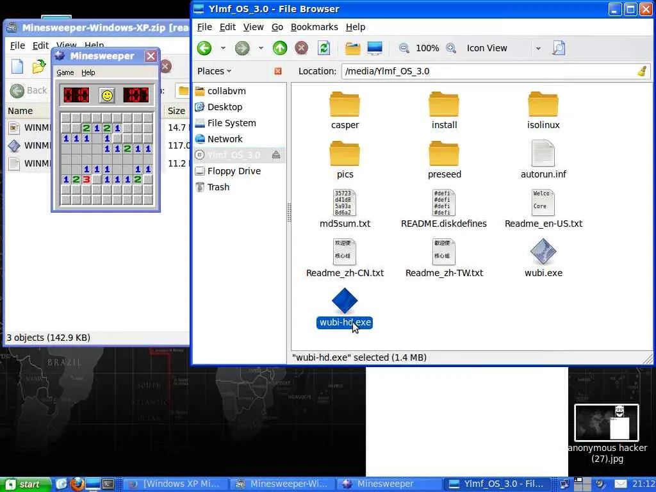
Task: Select the autorun.inf file
Action: click(543, 160)
